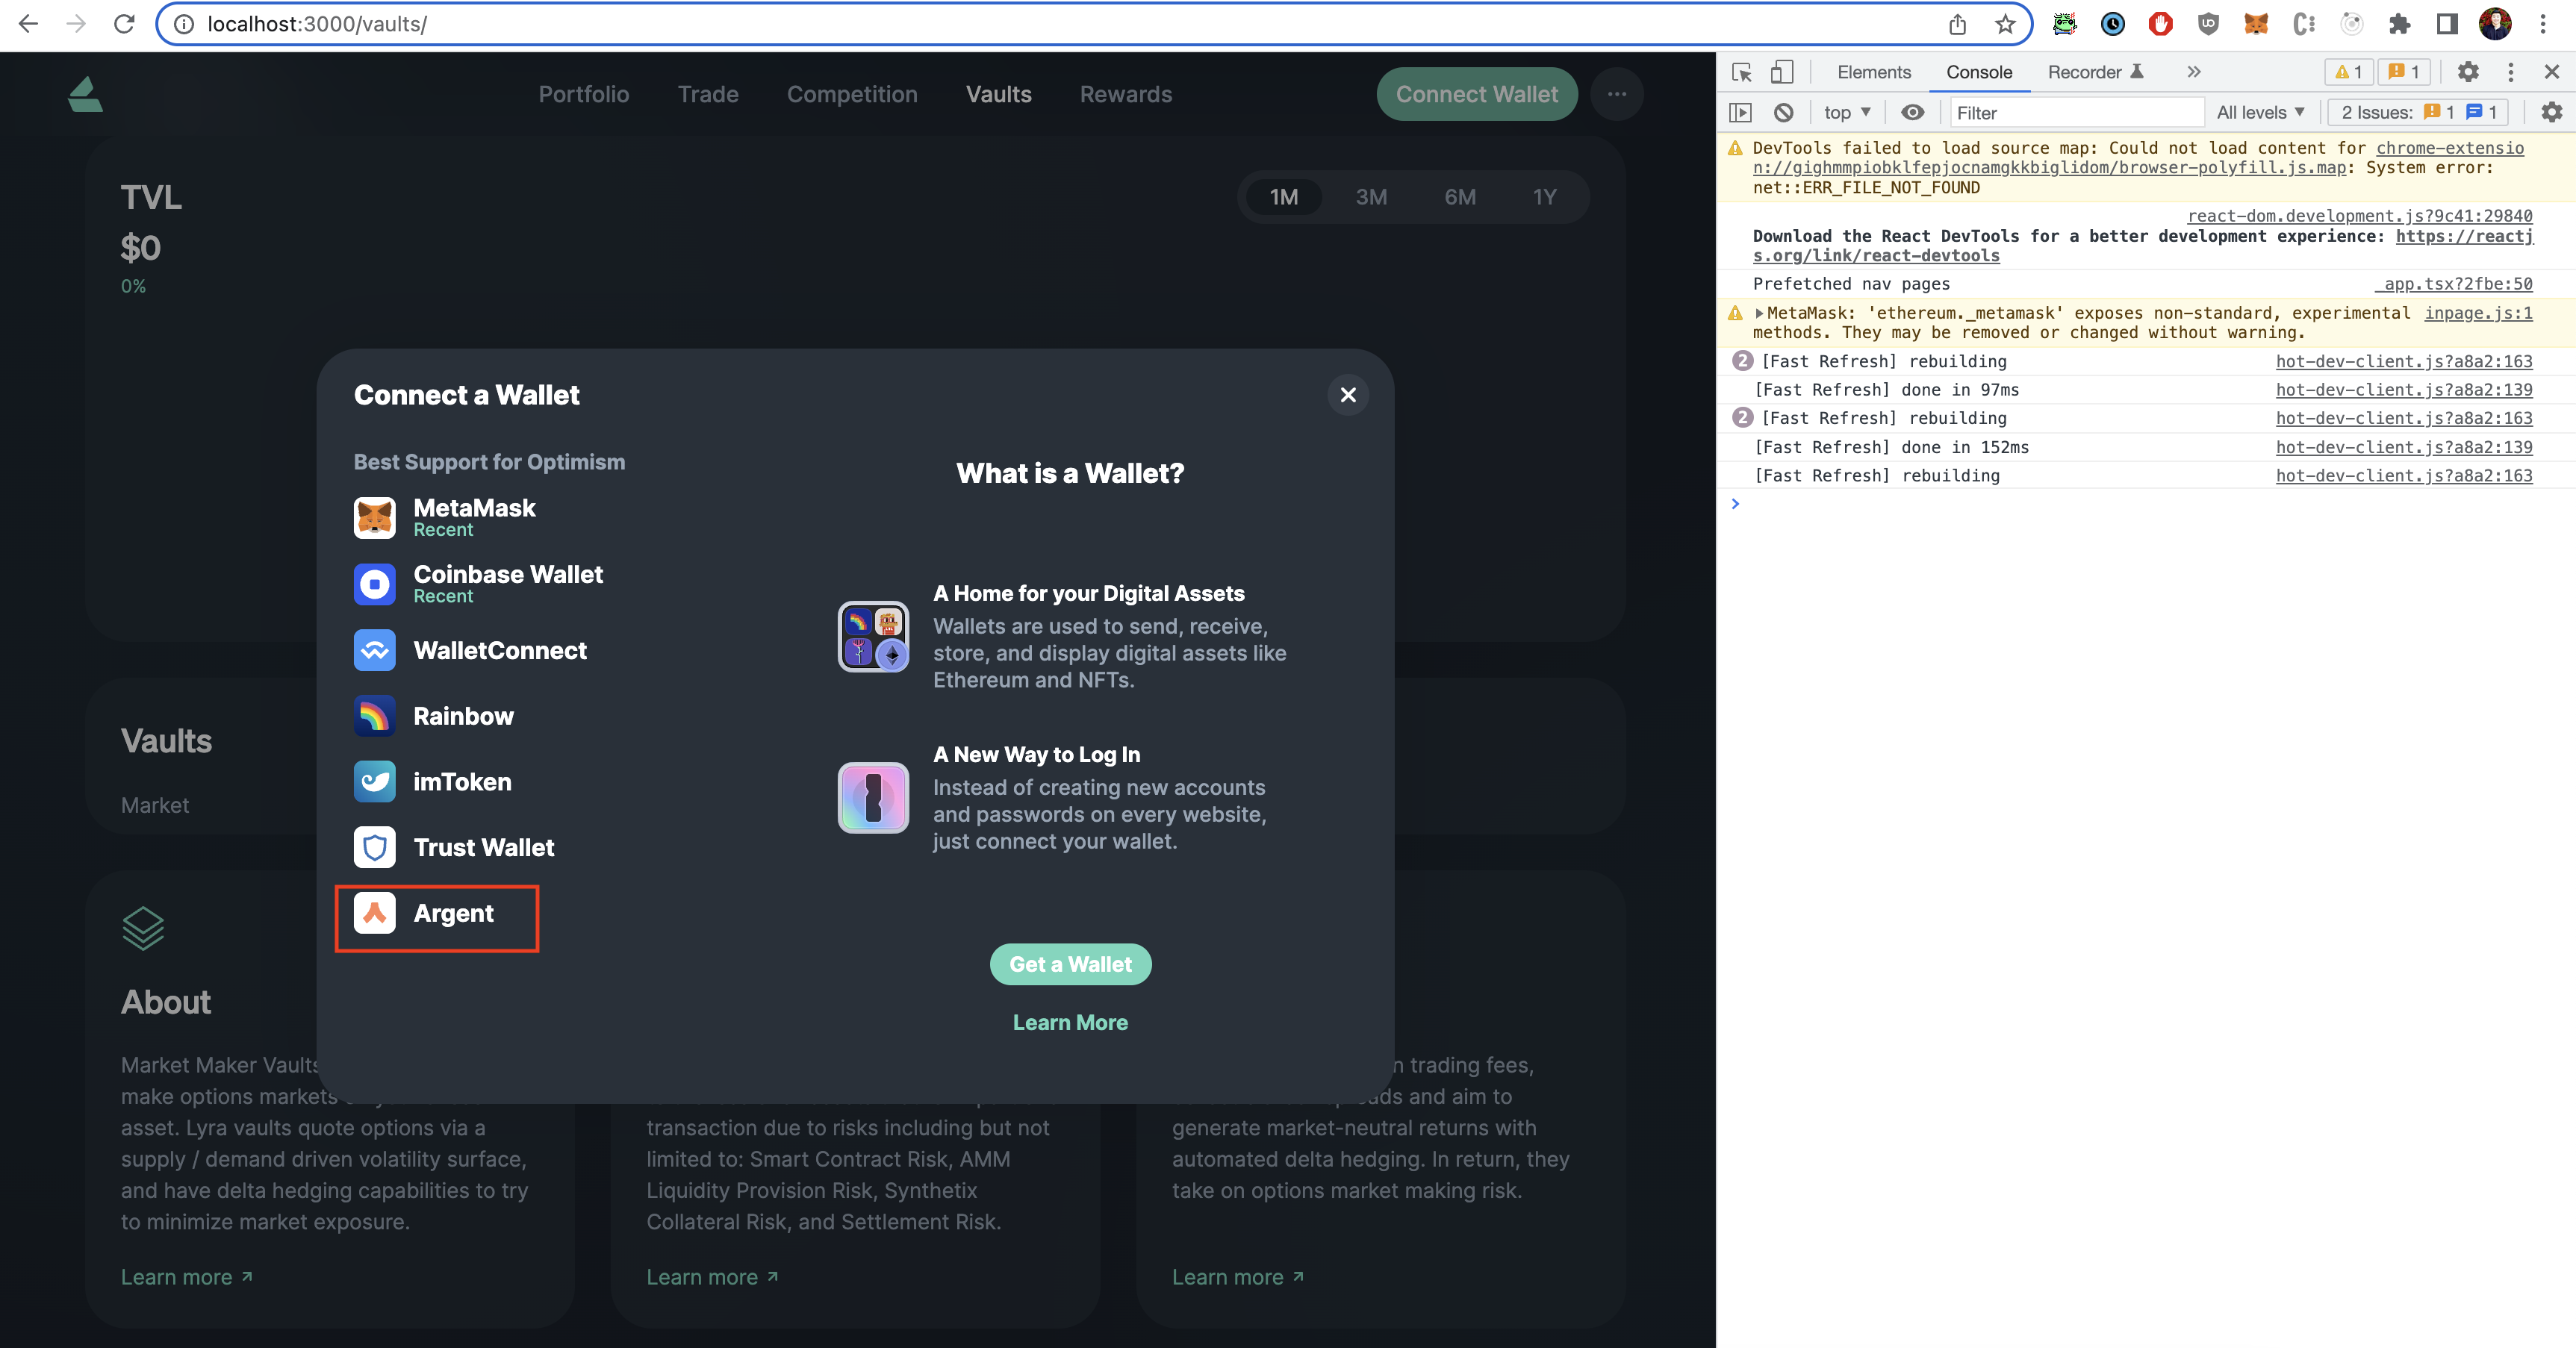Click the highlighted Argent wallet icon
The width and height of the screenshot is (2576, 1348).
375,913
